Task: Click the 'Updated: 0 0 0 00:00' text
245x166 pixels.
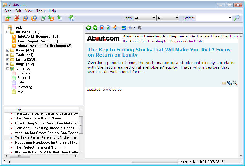Action: pos(104,89)
